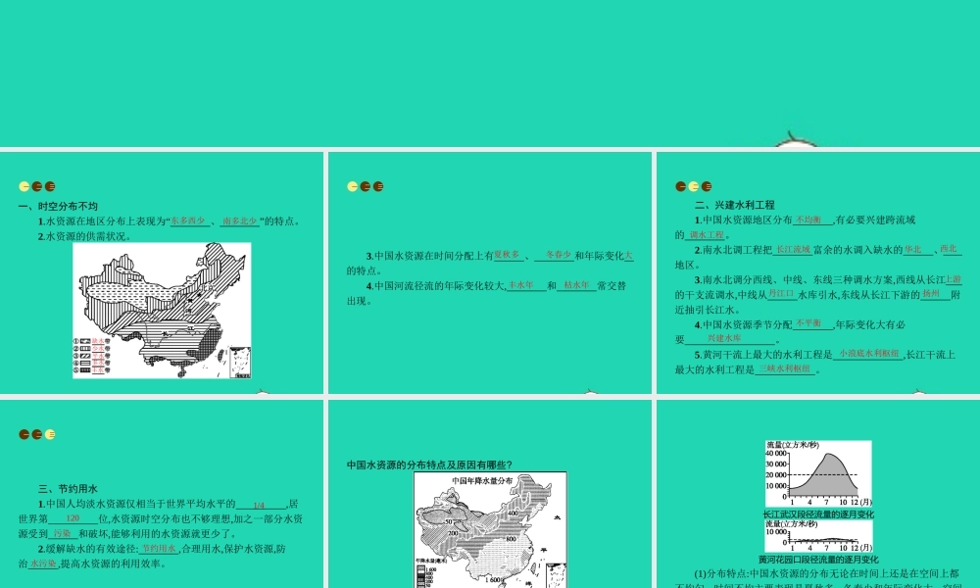Click the brown 二 dot on the 节约用水 slide
Viewport: 980px width, 588px height.
(x=37, y=434)
